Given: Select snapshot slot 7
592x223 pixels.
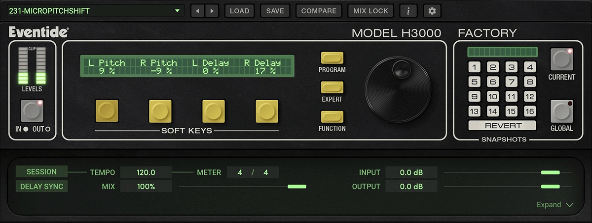Looking at the screenshot, I should coord(512,82).
